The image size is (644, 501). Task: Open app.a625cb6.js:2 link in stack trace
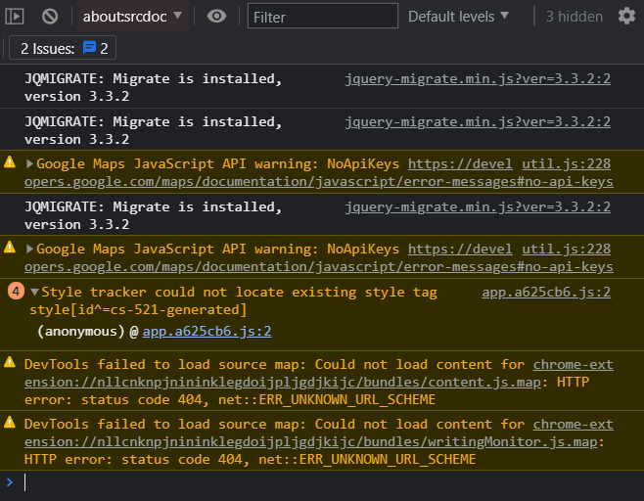coord(207,332)
